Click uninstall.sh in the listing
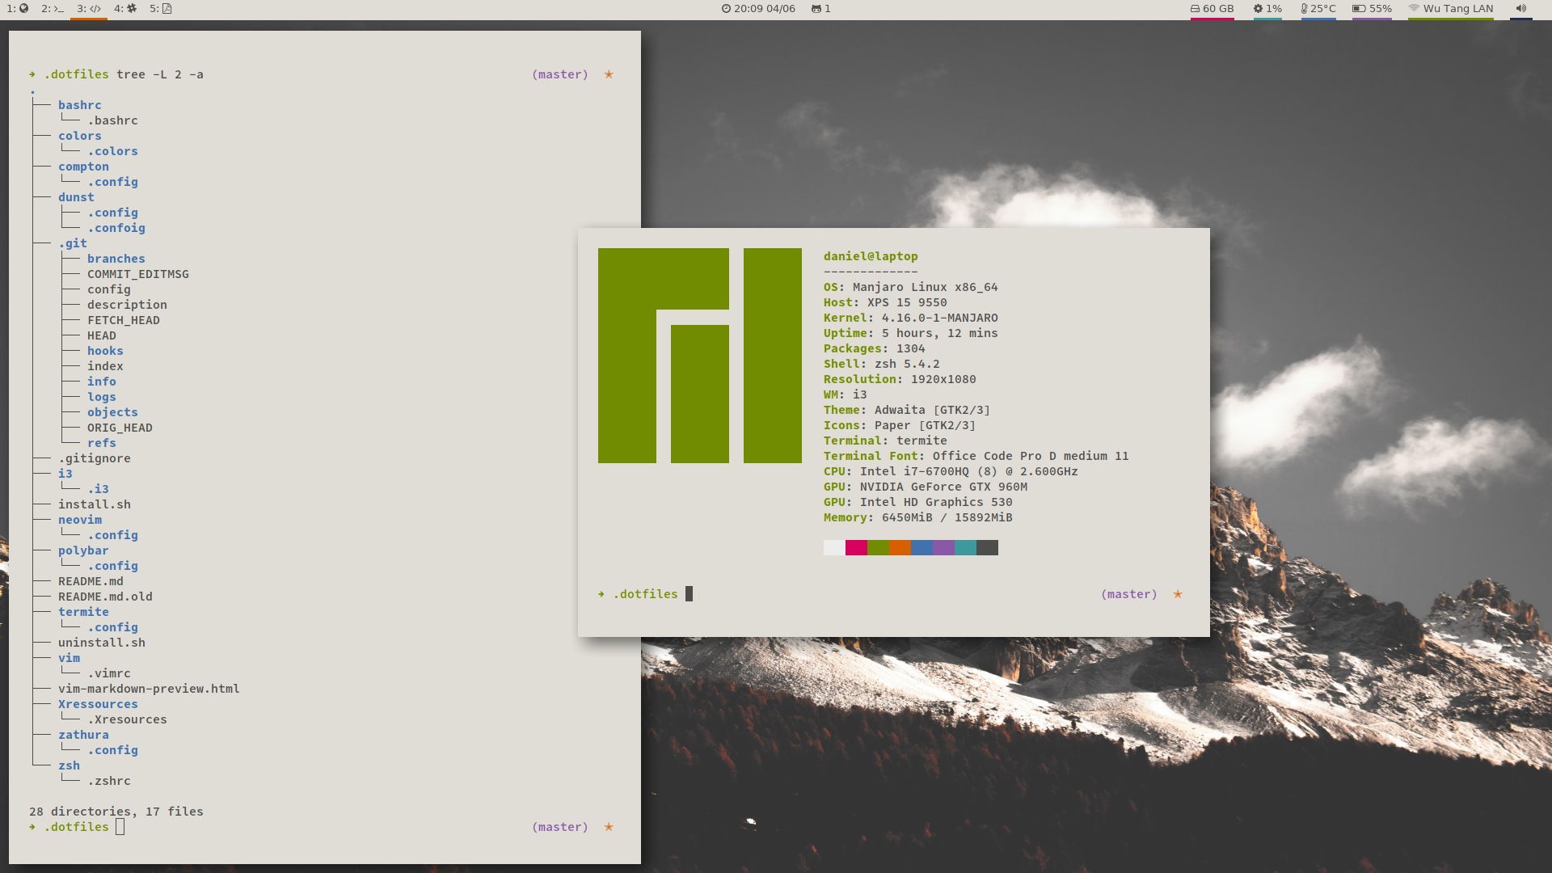The height and width of the screenshot is (873, 1552). point(102,643)
